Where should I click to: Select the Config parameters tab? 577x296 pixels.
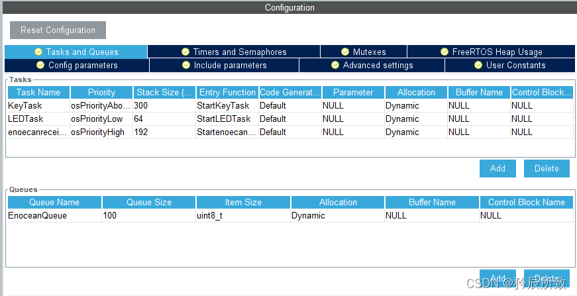click(77, 65)
